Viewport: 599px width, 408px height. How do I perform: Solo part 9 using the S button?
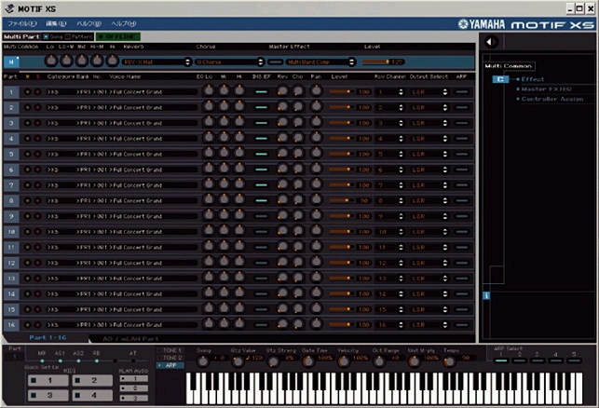click(x=37, y=216)
